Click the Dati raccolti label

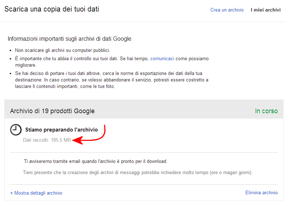point(36,140)
